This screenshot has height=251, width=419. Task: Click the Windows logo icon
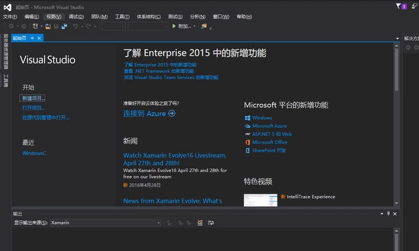pyautogui.click(x=247, y=117)
